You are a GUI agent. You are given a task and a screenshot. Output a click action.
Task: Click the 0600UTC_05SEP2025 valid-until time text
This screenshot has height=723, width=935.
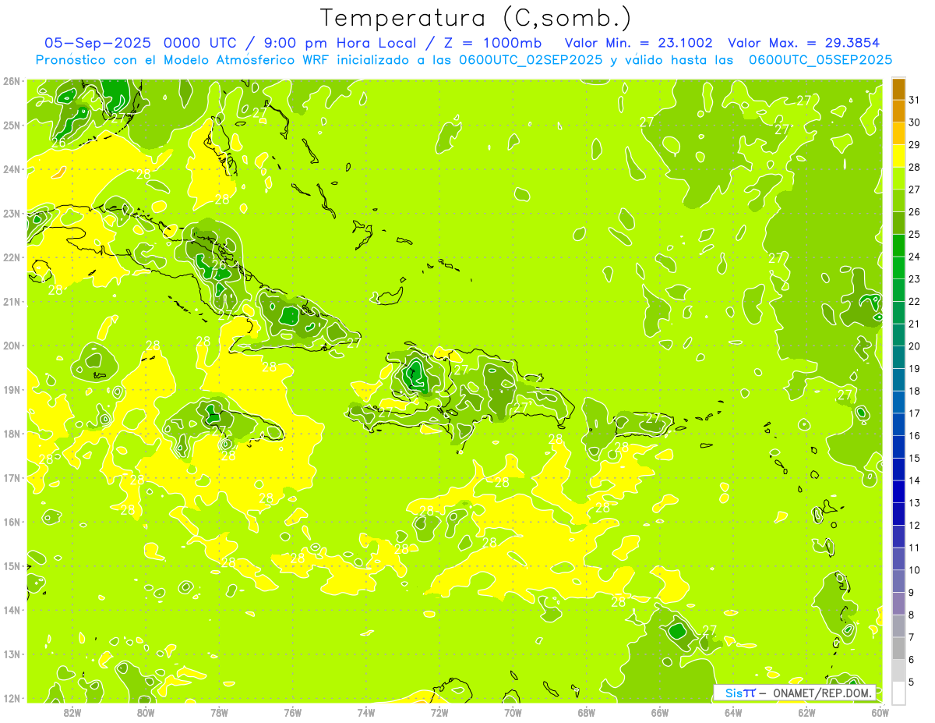pyautogui.click(x=820, y=60)
